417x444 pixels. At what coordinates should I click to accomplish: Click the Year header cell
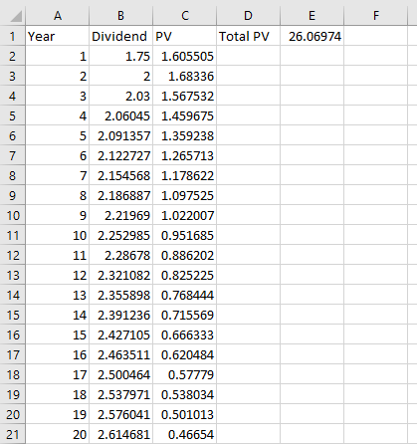click(x=57, y=36)
